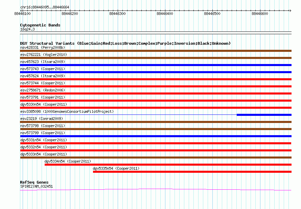
Task: Click the 'esv23219 (Conrad2009)' label
Action: [42, 119]
